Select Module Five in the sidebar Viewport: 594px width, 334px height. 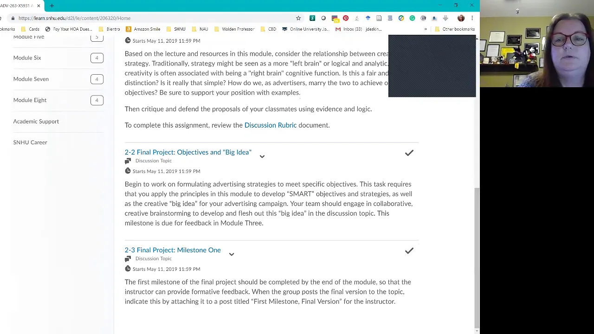point(29,37)
